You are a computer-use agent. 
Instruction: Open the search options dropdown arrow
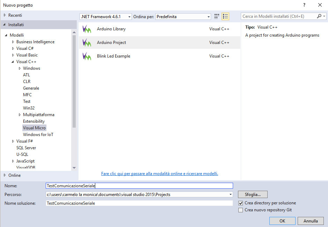[x=324, y=16]
